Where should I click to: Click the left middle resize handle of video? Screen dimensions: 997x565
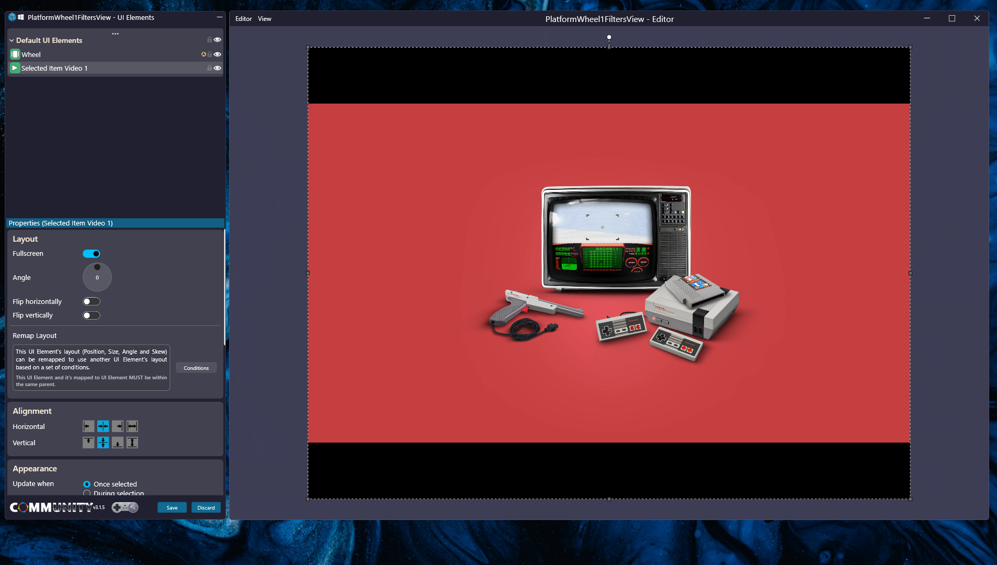308,273
